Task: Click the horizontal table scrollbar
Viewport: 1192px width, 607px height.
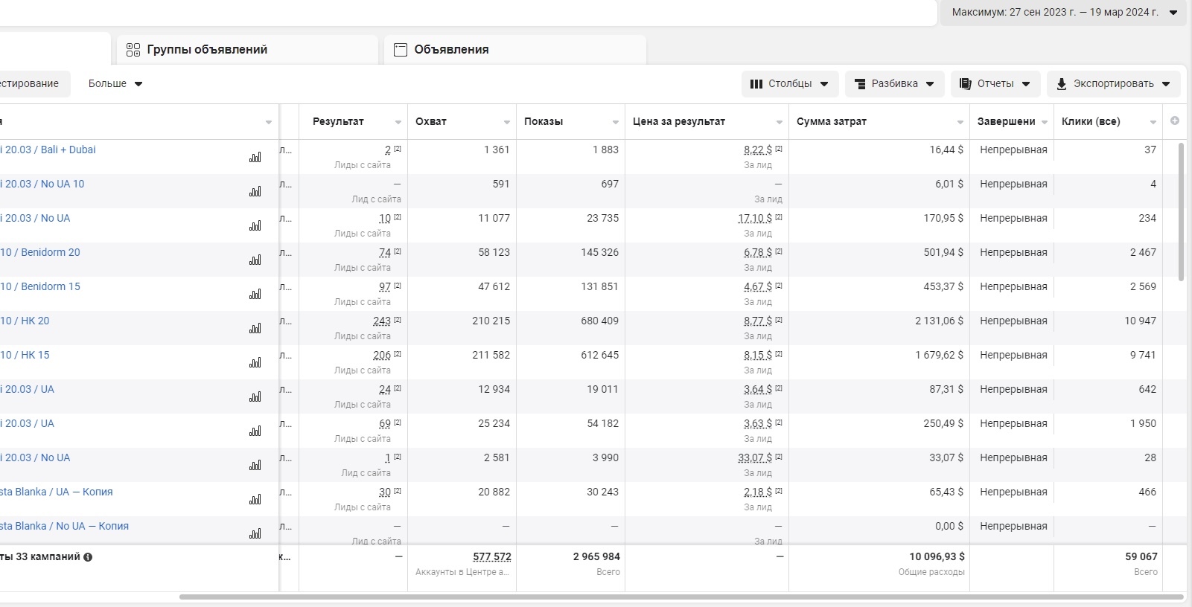Action: 681,597
